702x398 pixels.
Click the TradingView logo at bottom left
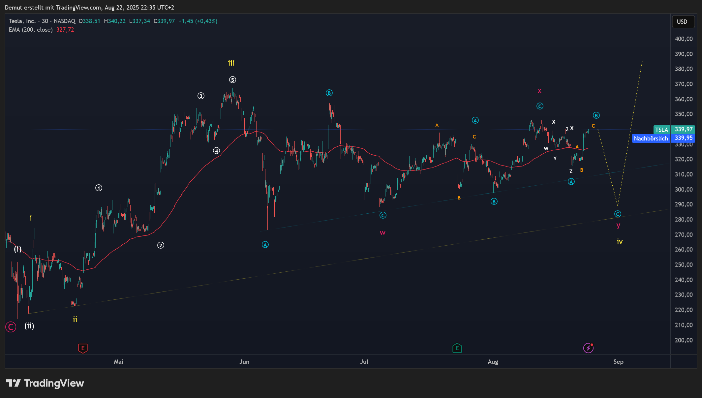tap(45, 383)
